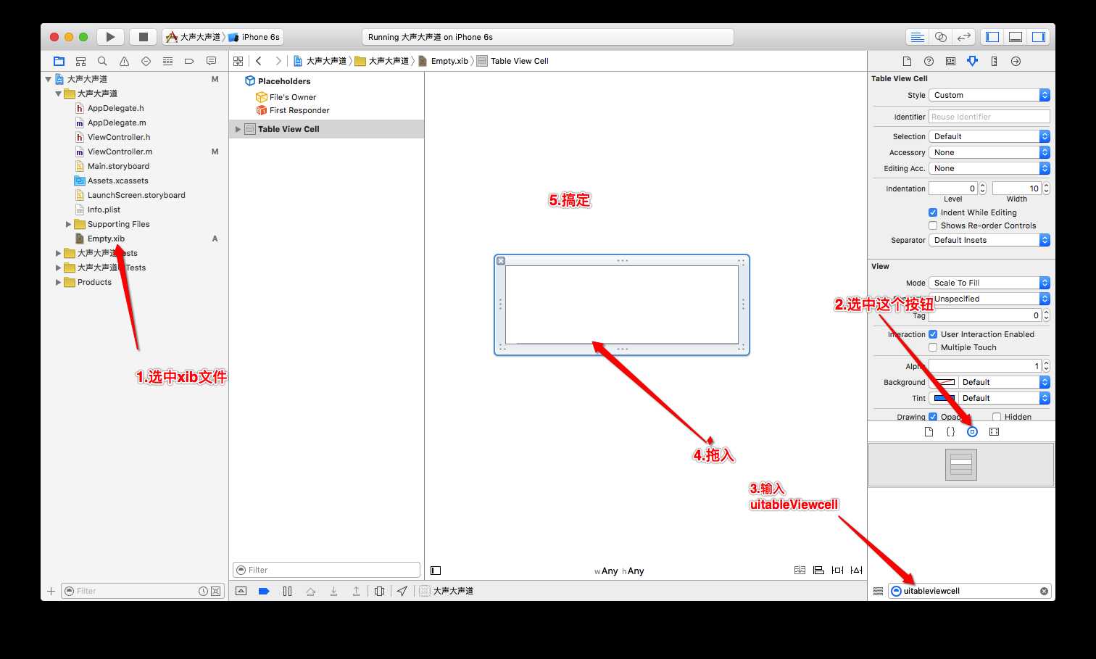The width and height of the screenshot is (1096, 659).
Task: Click the Background color swatch
Action: point(943,382)
